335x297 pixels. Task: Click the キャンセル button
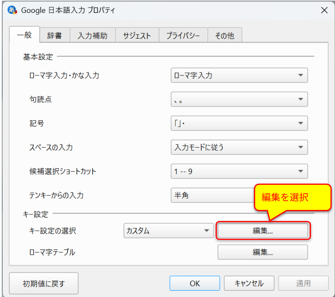tap(249, 283)
